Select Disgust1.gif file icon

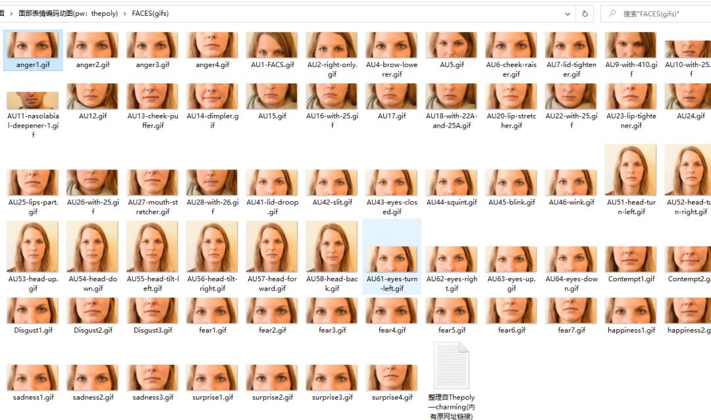pyautogui.click(x=33, y=310)
